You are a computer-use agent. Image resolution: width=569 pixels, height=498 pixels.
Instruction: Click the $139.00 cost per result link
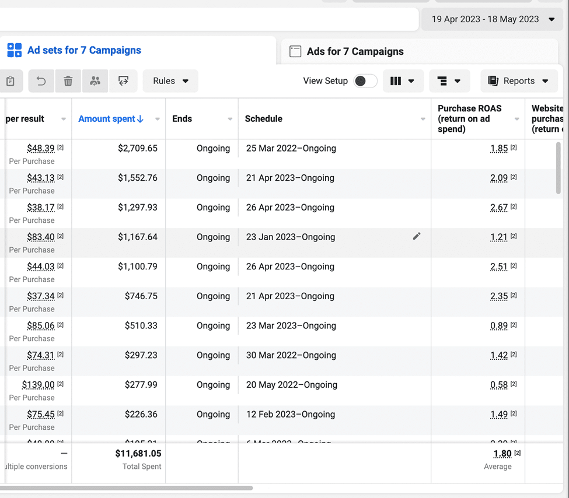pyautogui.click(x=38, y=385)
